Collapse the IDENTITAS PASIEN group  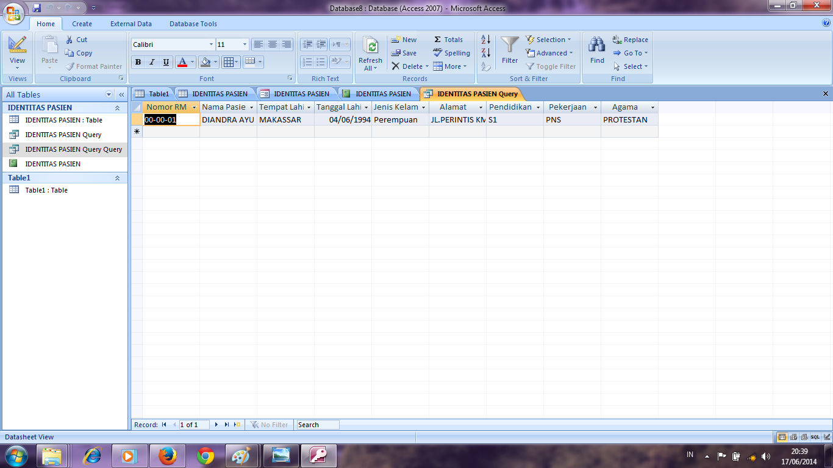(x=117, y=108)
